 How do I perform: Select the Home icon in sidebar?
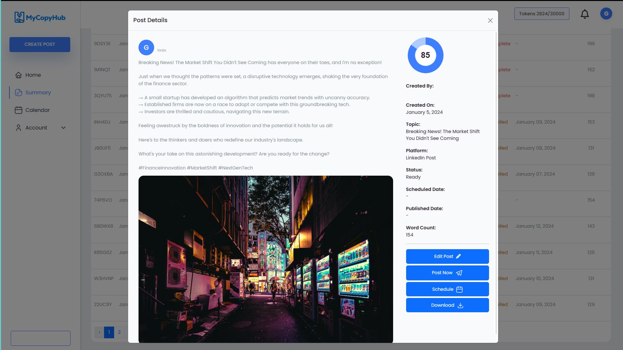[19, 75]
